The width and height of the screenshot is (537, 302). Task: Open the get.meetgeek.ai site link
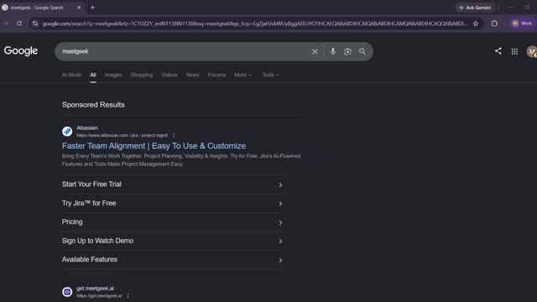coord(99,296)
